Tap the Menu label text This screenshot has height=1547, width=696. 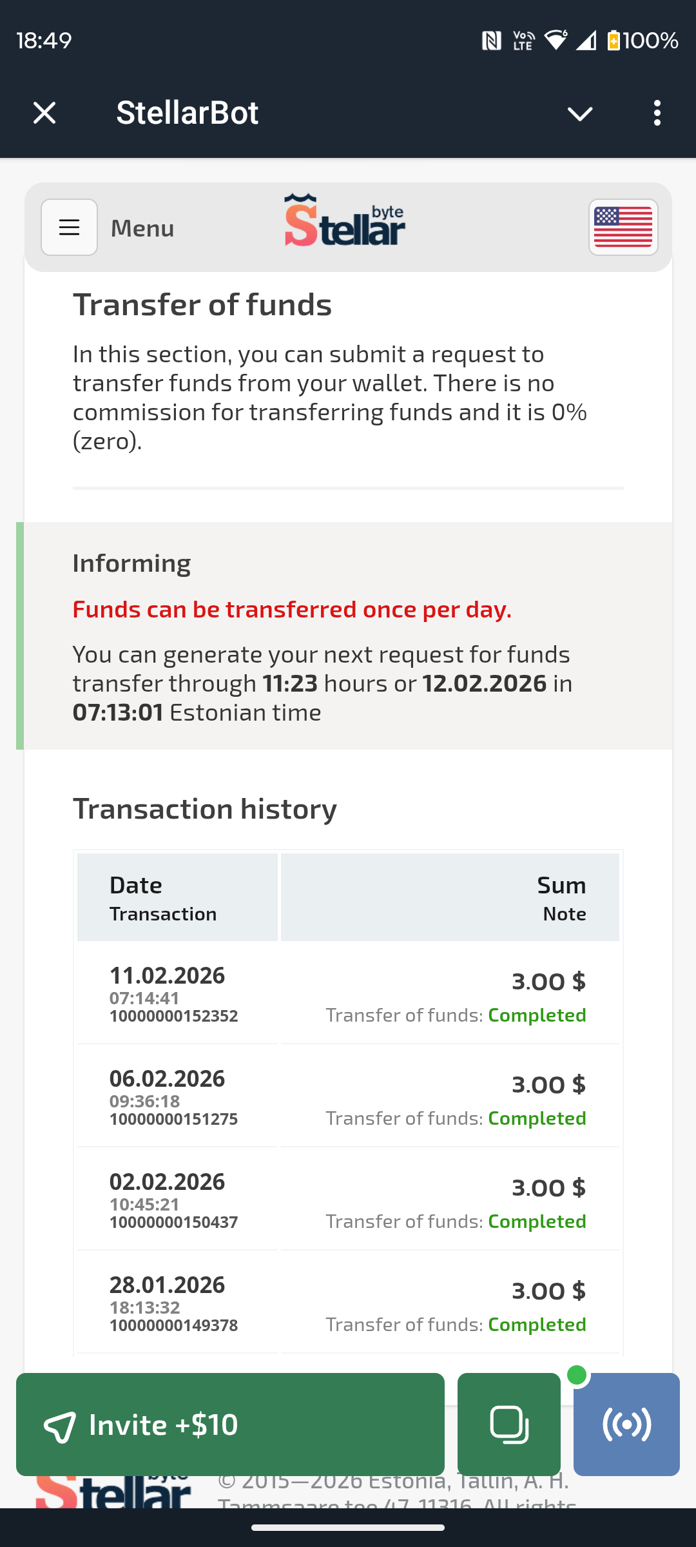[142, 228]
